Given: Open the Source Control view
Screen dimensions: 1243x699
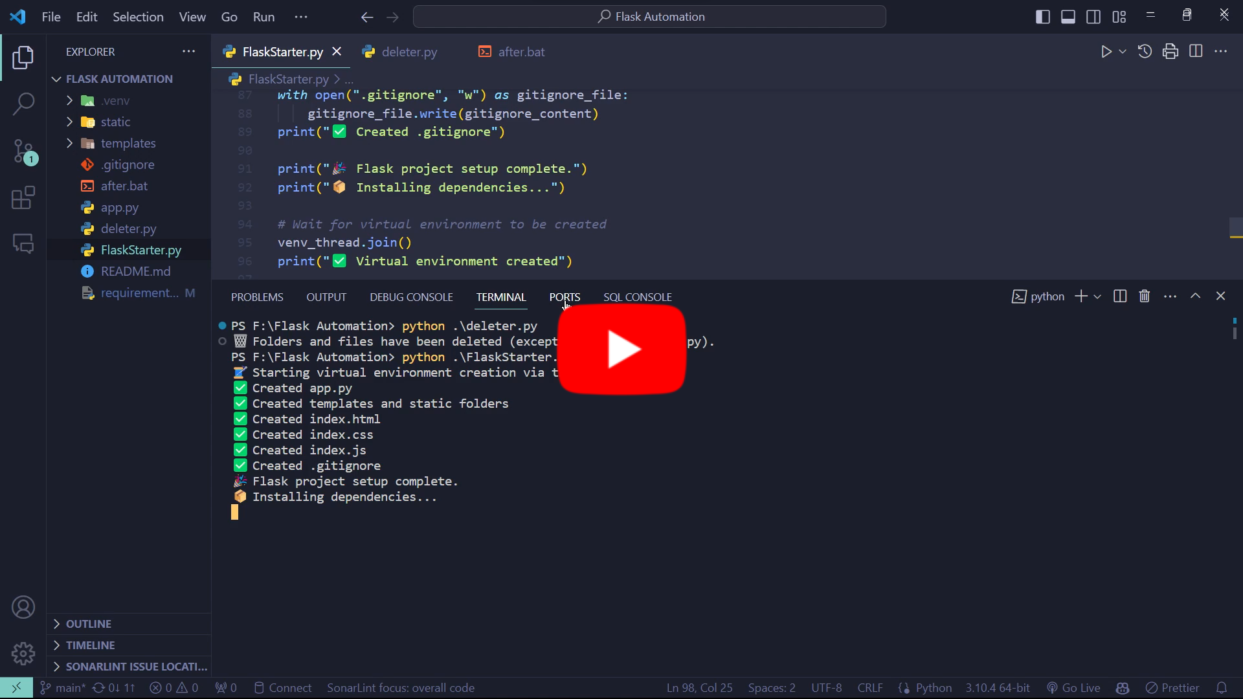Looking at the screenshot, I should [x=23, y=151].
